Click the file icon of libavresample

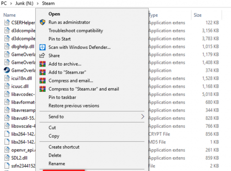(7, 110)
